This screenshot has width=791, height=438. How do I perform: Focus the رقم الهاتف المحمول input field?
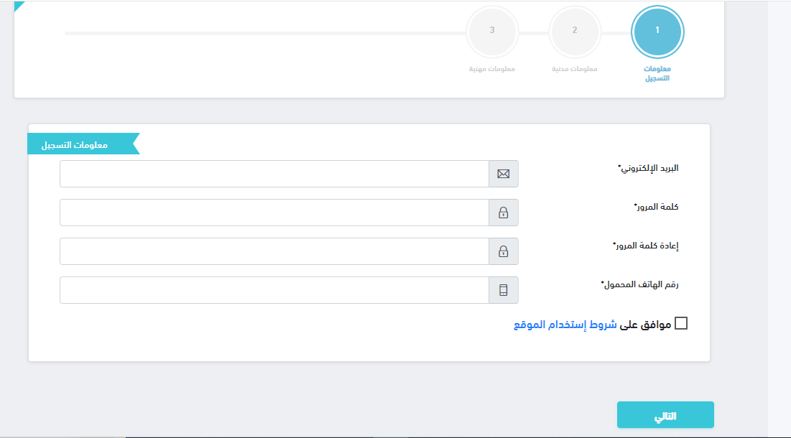pos(274,290)
